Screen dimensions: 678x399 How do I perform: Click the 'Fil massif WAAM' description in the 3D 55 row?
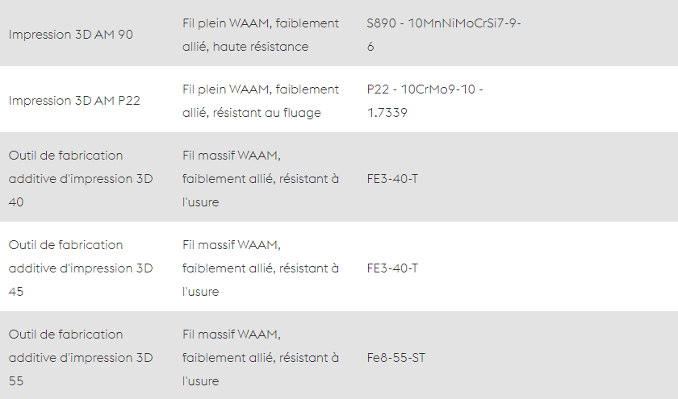(260, 358)
